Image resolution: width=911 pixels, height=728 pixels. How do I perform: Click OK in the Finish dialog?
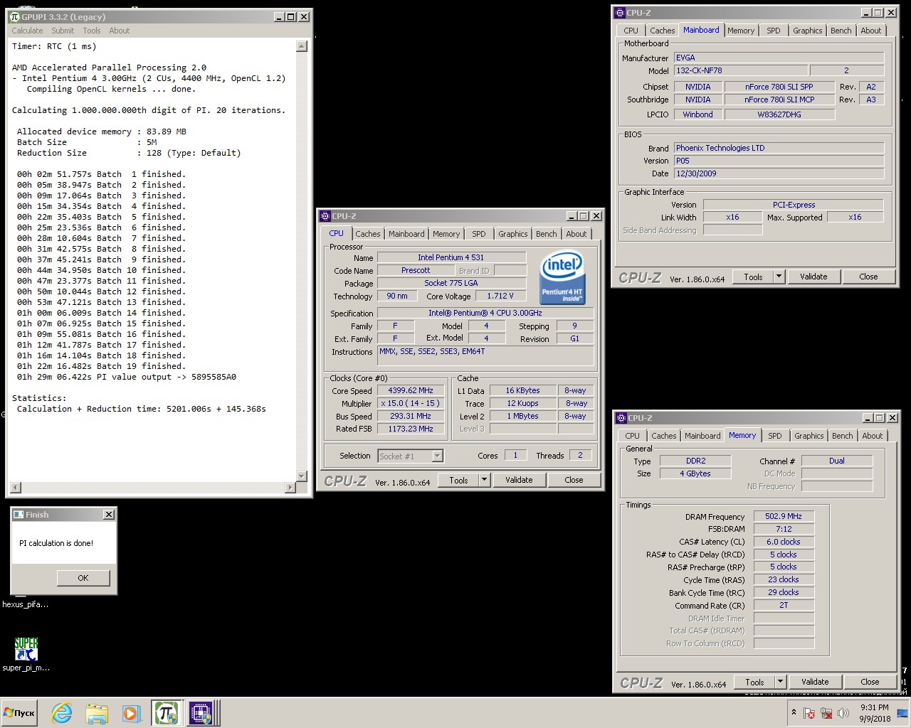point(83,578)
